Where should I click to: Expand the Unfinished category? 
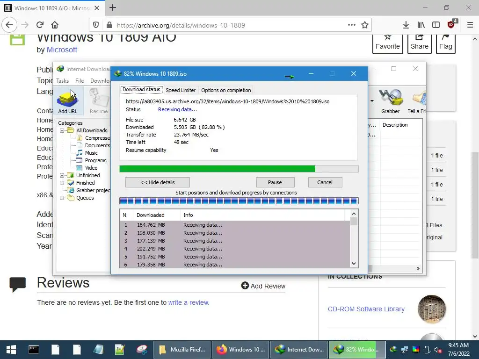pyautogui.click(x=62, y=175)
